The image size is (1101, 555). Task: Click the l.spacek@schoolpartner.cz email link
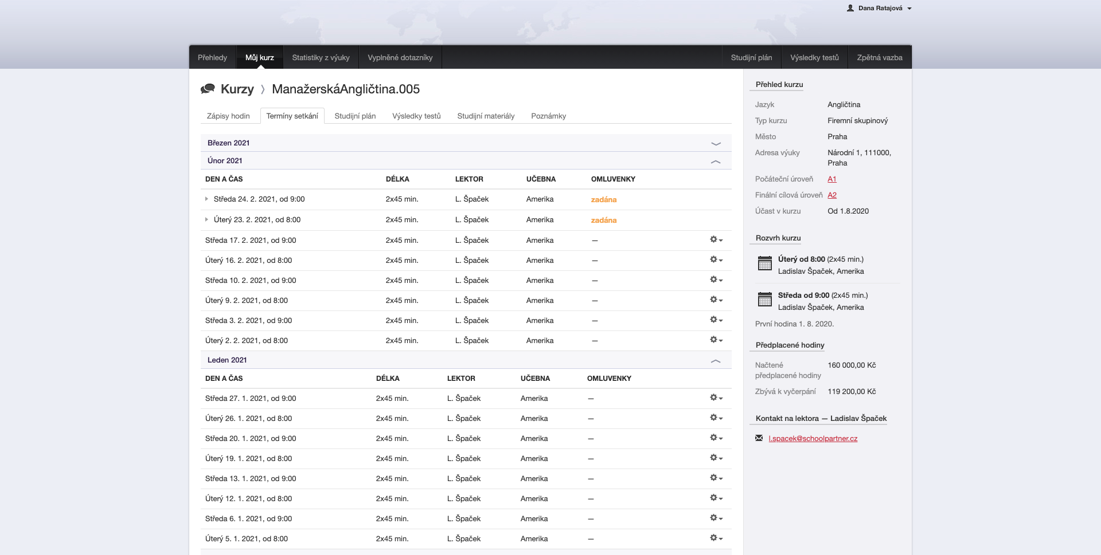[813, 438]
